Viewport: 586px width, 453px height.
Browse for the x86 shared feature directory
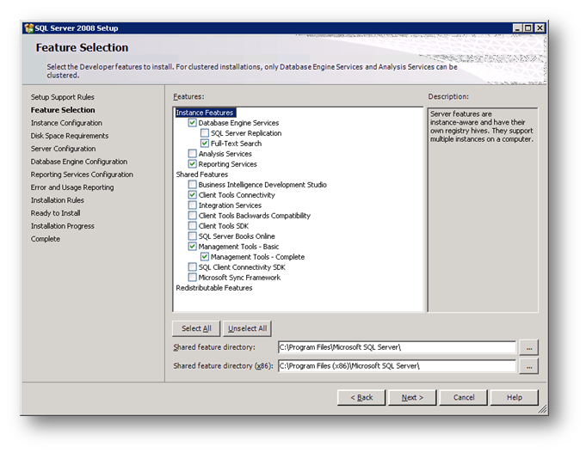point(529,366)
